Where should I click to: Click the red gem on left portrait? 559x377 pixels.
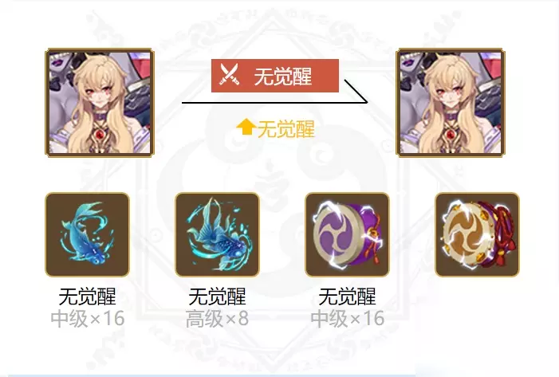tap(100, 135)
